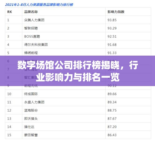Click the score 89.34

(x=112, y=102)
